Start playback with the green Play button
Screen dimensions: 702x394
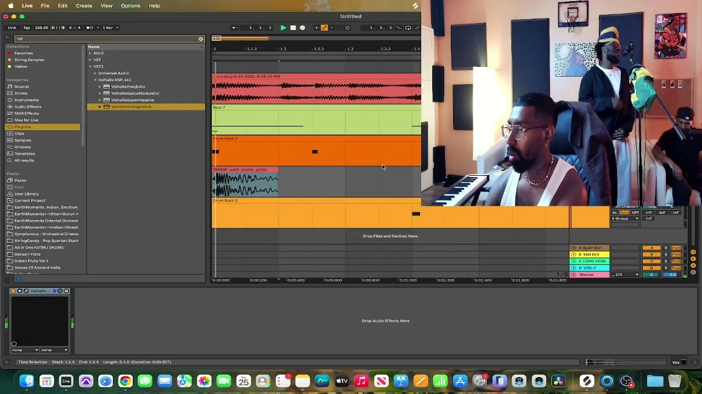click(x=283, y=27)
